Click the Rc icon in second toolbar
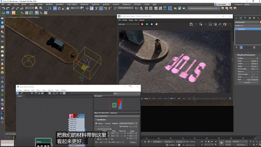 click(x=37, y=13)
